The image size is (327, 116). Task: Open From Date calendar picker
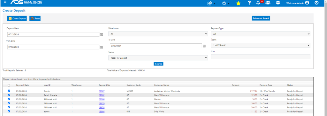click(x=102, y=47)
